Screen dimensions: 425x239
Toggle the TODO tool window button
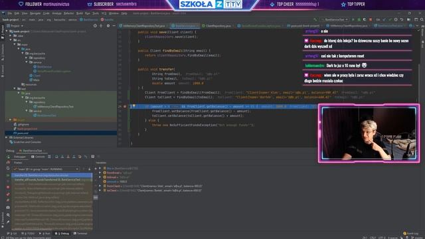28,233
